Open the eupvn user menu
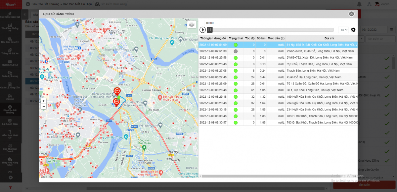Screen dimensions: 397x192 (x=382, y=4)
